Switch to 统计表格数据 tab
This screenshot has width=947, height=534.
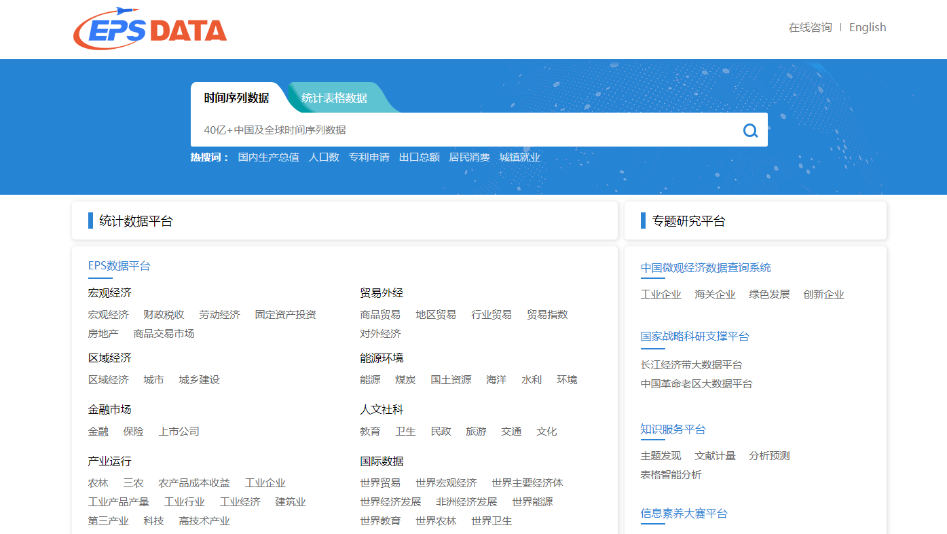click(x=334, y=98)
